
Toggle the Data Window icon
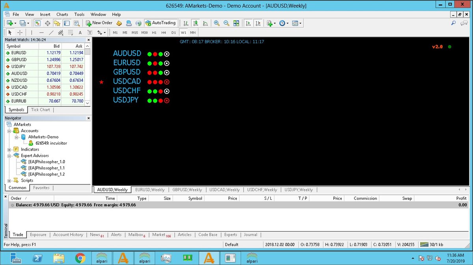pos(47,23)
